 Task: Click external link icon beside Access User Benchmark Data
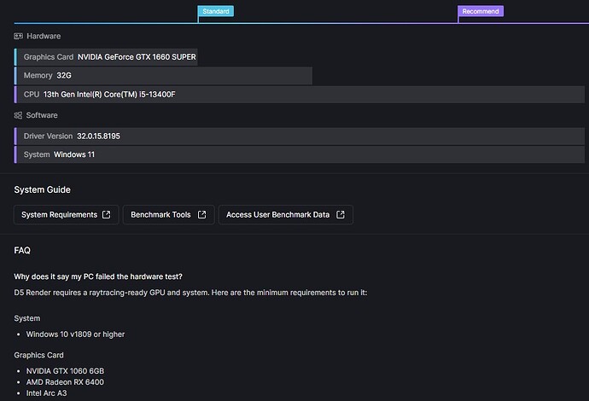(x=341, y=214)
